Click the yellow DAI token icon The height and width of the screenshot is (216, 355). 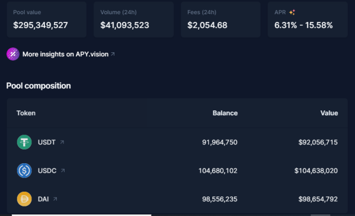pyautogui.click(x=24, y=199)
